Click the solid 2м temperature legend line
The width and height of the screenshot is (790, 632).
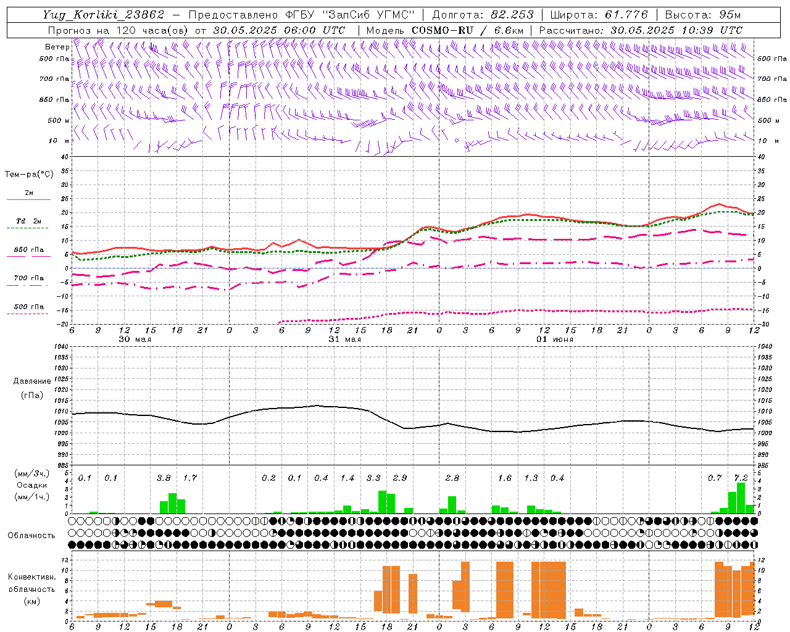28,200
